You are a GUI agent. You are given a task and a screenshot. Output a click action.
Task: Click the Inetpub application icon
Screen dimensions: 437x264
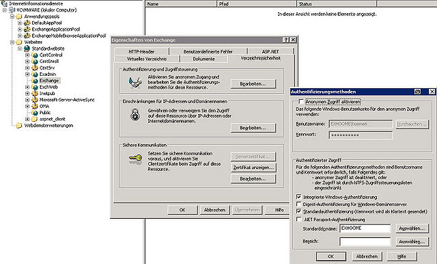[35, 94]
